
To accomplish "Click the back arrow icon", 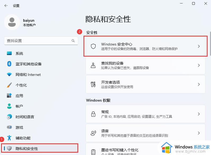I will click(6, 6).
